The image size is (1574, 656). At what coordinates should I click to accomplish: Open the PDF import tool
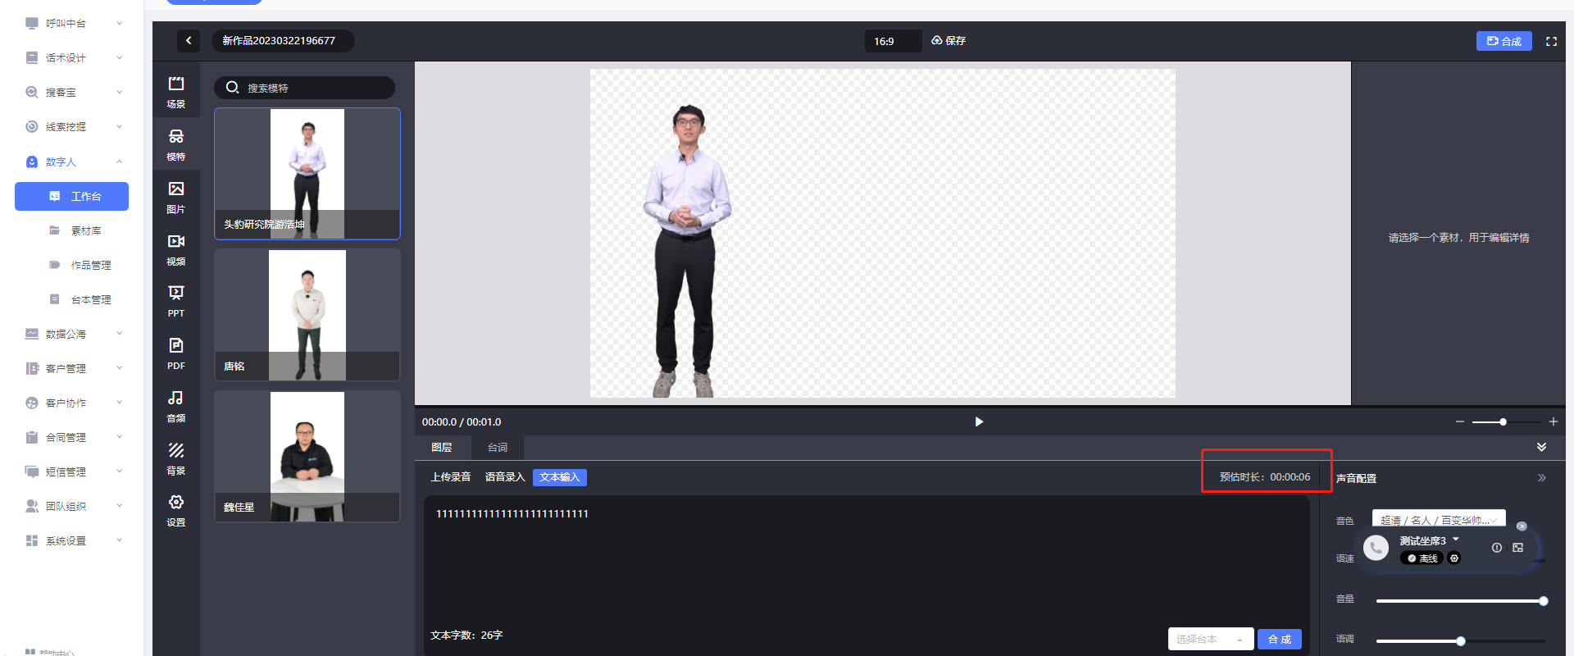[175, 353]
